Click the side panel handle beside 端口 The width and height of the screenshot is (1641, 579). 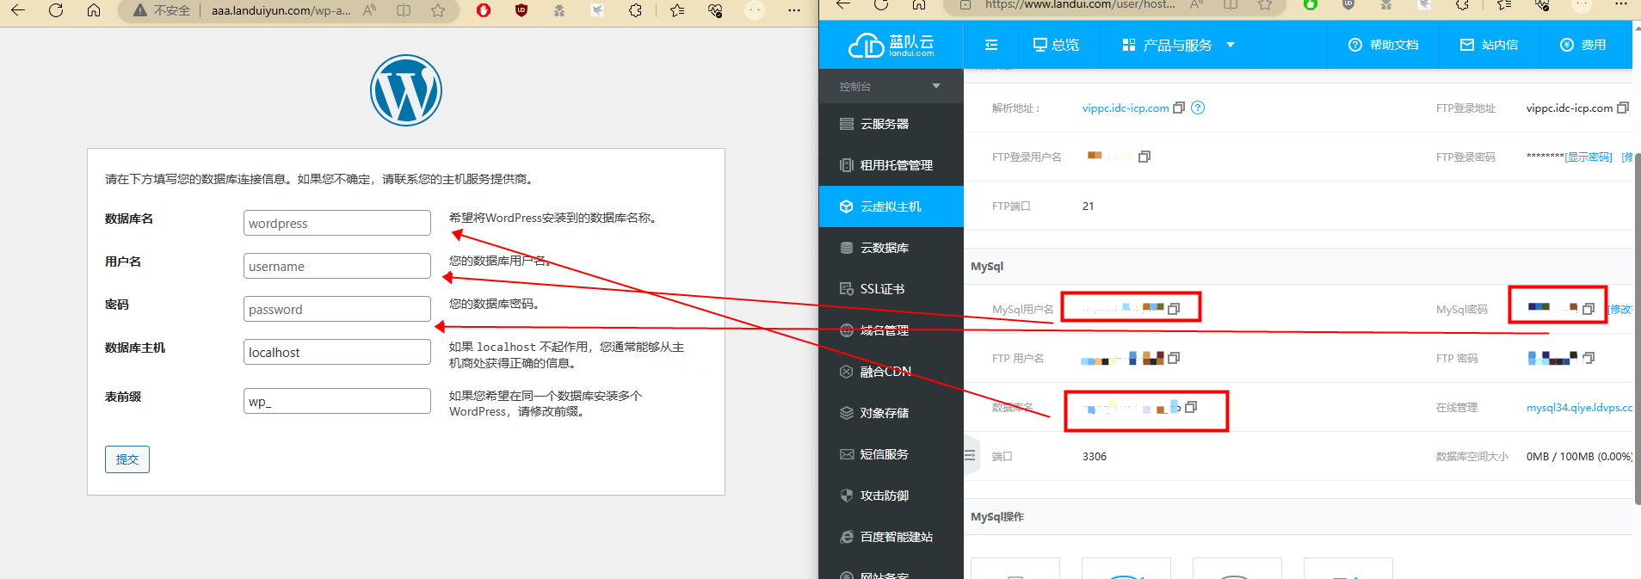[971, 455]
